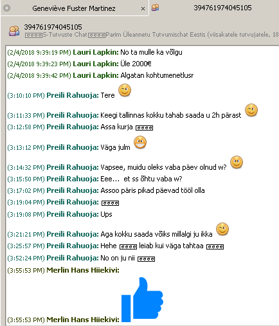Switch to the Geneviève Fuster Martinez tab
Screen dimensions: 279x326
pos(74,8)
